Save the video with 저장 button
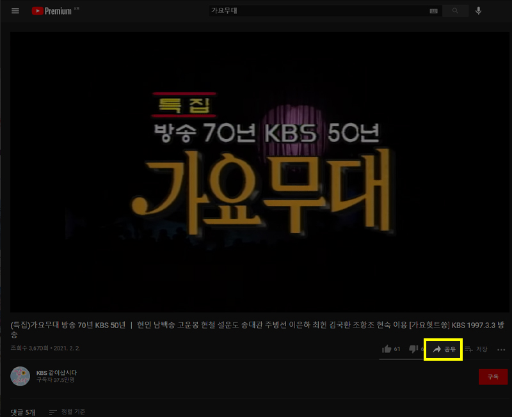This screenshot has height=417, width=512. pyautogui.click(x=476, y=349)
